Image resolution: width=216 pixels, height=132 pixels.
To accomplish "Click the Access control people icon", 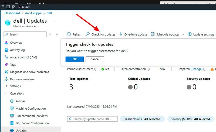I will point(6,57).
